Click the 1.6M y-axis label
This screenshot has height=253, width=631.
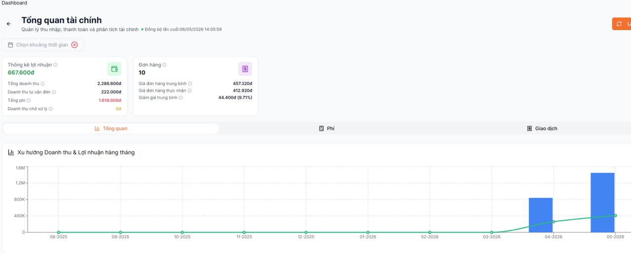20,168
